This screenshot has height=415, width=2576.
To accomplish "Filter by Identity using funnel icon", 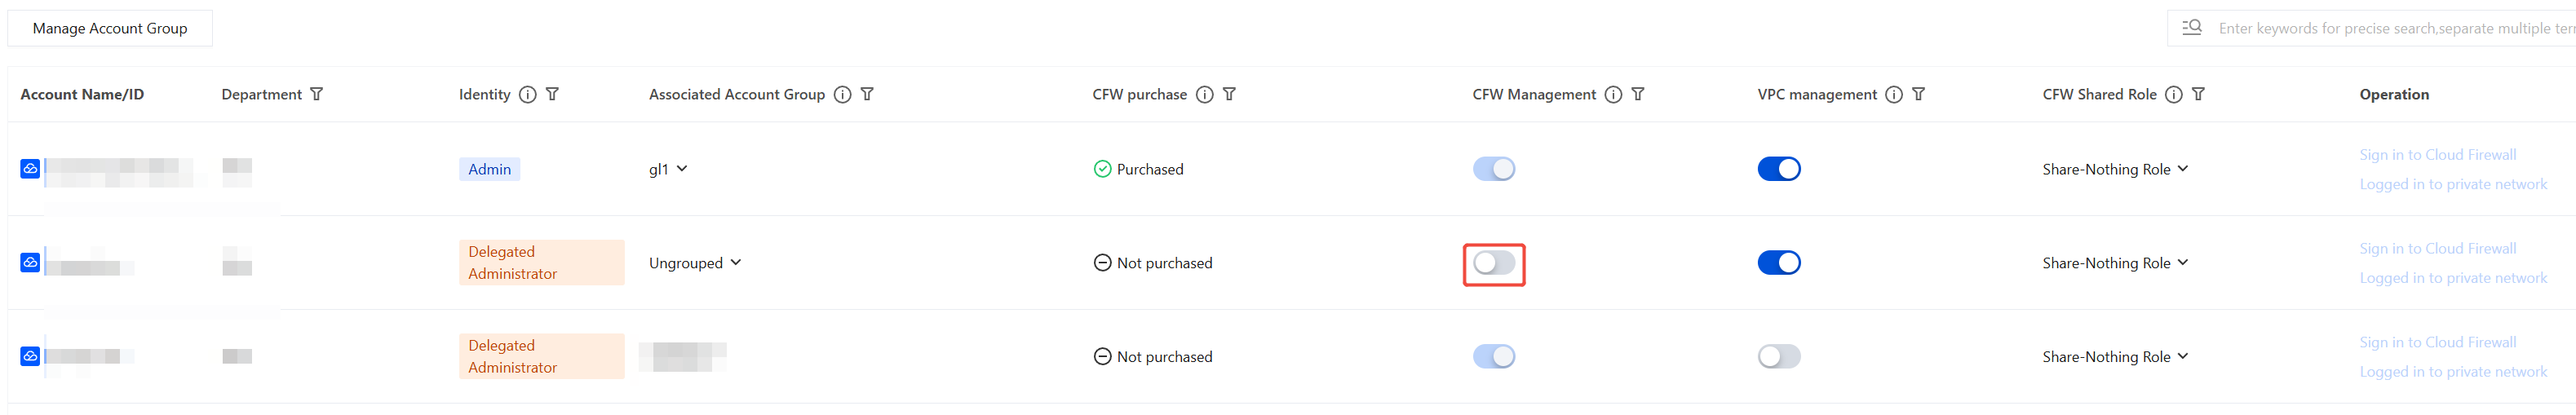I will click(x=552, y=94).
